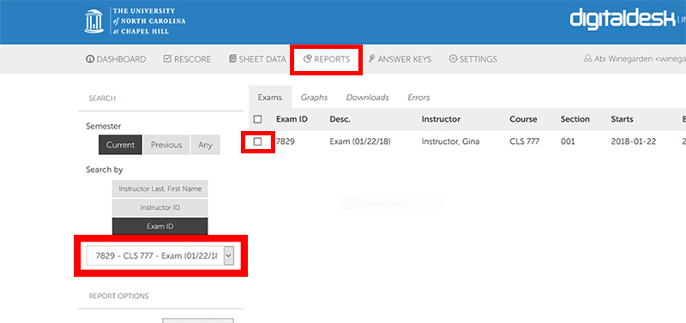
Task: Click the SEARCH panel heading
Action: [x=102, y=99]
